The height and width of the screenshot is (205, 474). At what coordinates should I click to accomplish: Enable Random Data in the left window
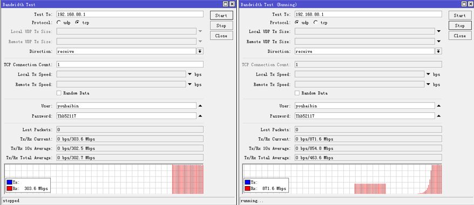click(x=59, y=93)
